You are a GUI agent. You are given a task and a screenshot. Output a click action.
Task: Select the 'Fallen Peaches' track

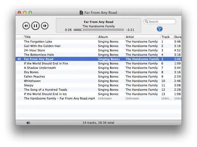99,77
